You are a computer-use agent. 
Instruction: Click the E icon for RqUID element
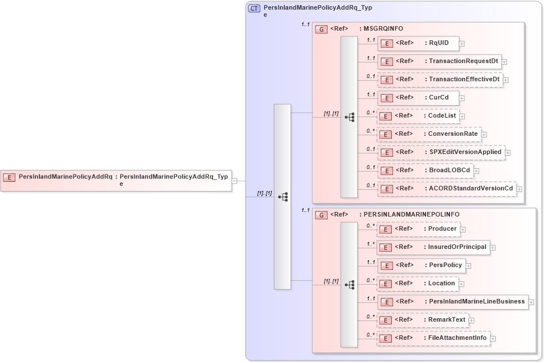pos(386,43)
